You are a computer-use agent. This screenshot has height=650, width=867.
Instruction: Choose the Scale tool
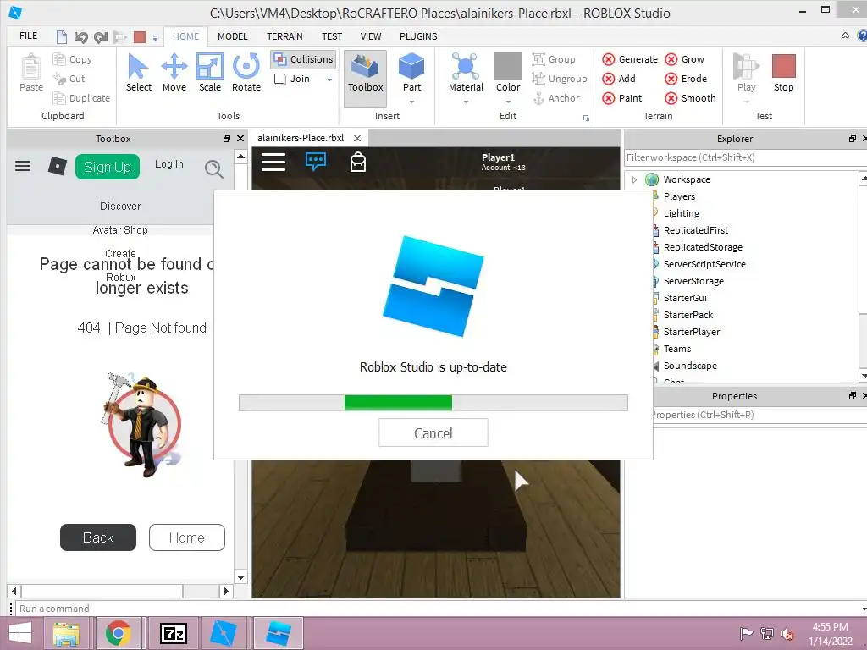(x=210, y=73)
